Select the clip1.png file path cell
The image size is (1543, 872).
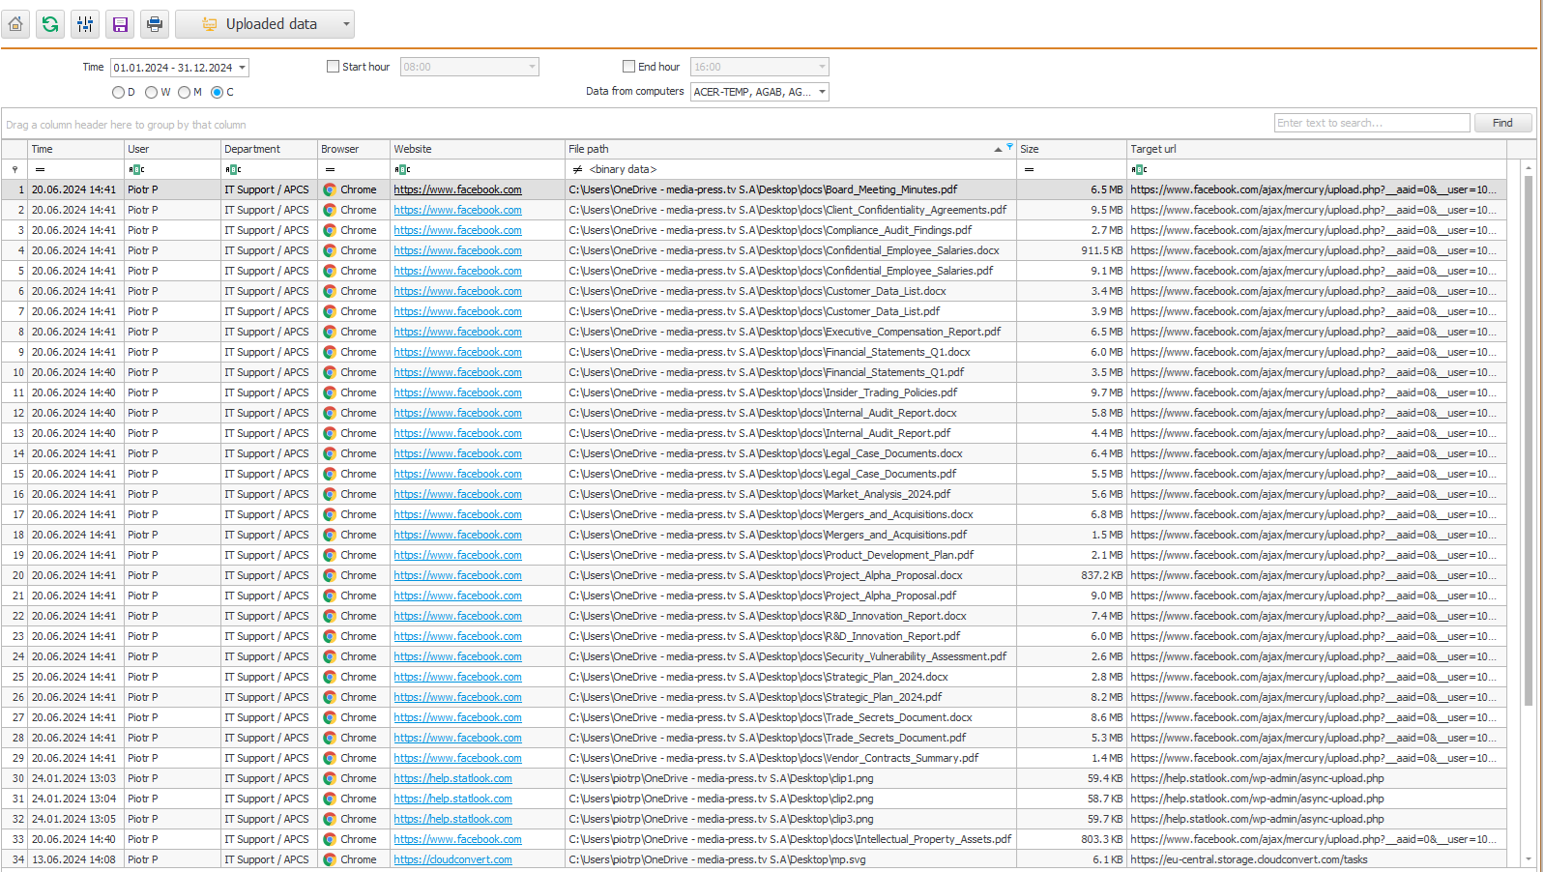coord(791,778)
